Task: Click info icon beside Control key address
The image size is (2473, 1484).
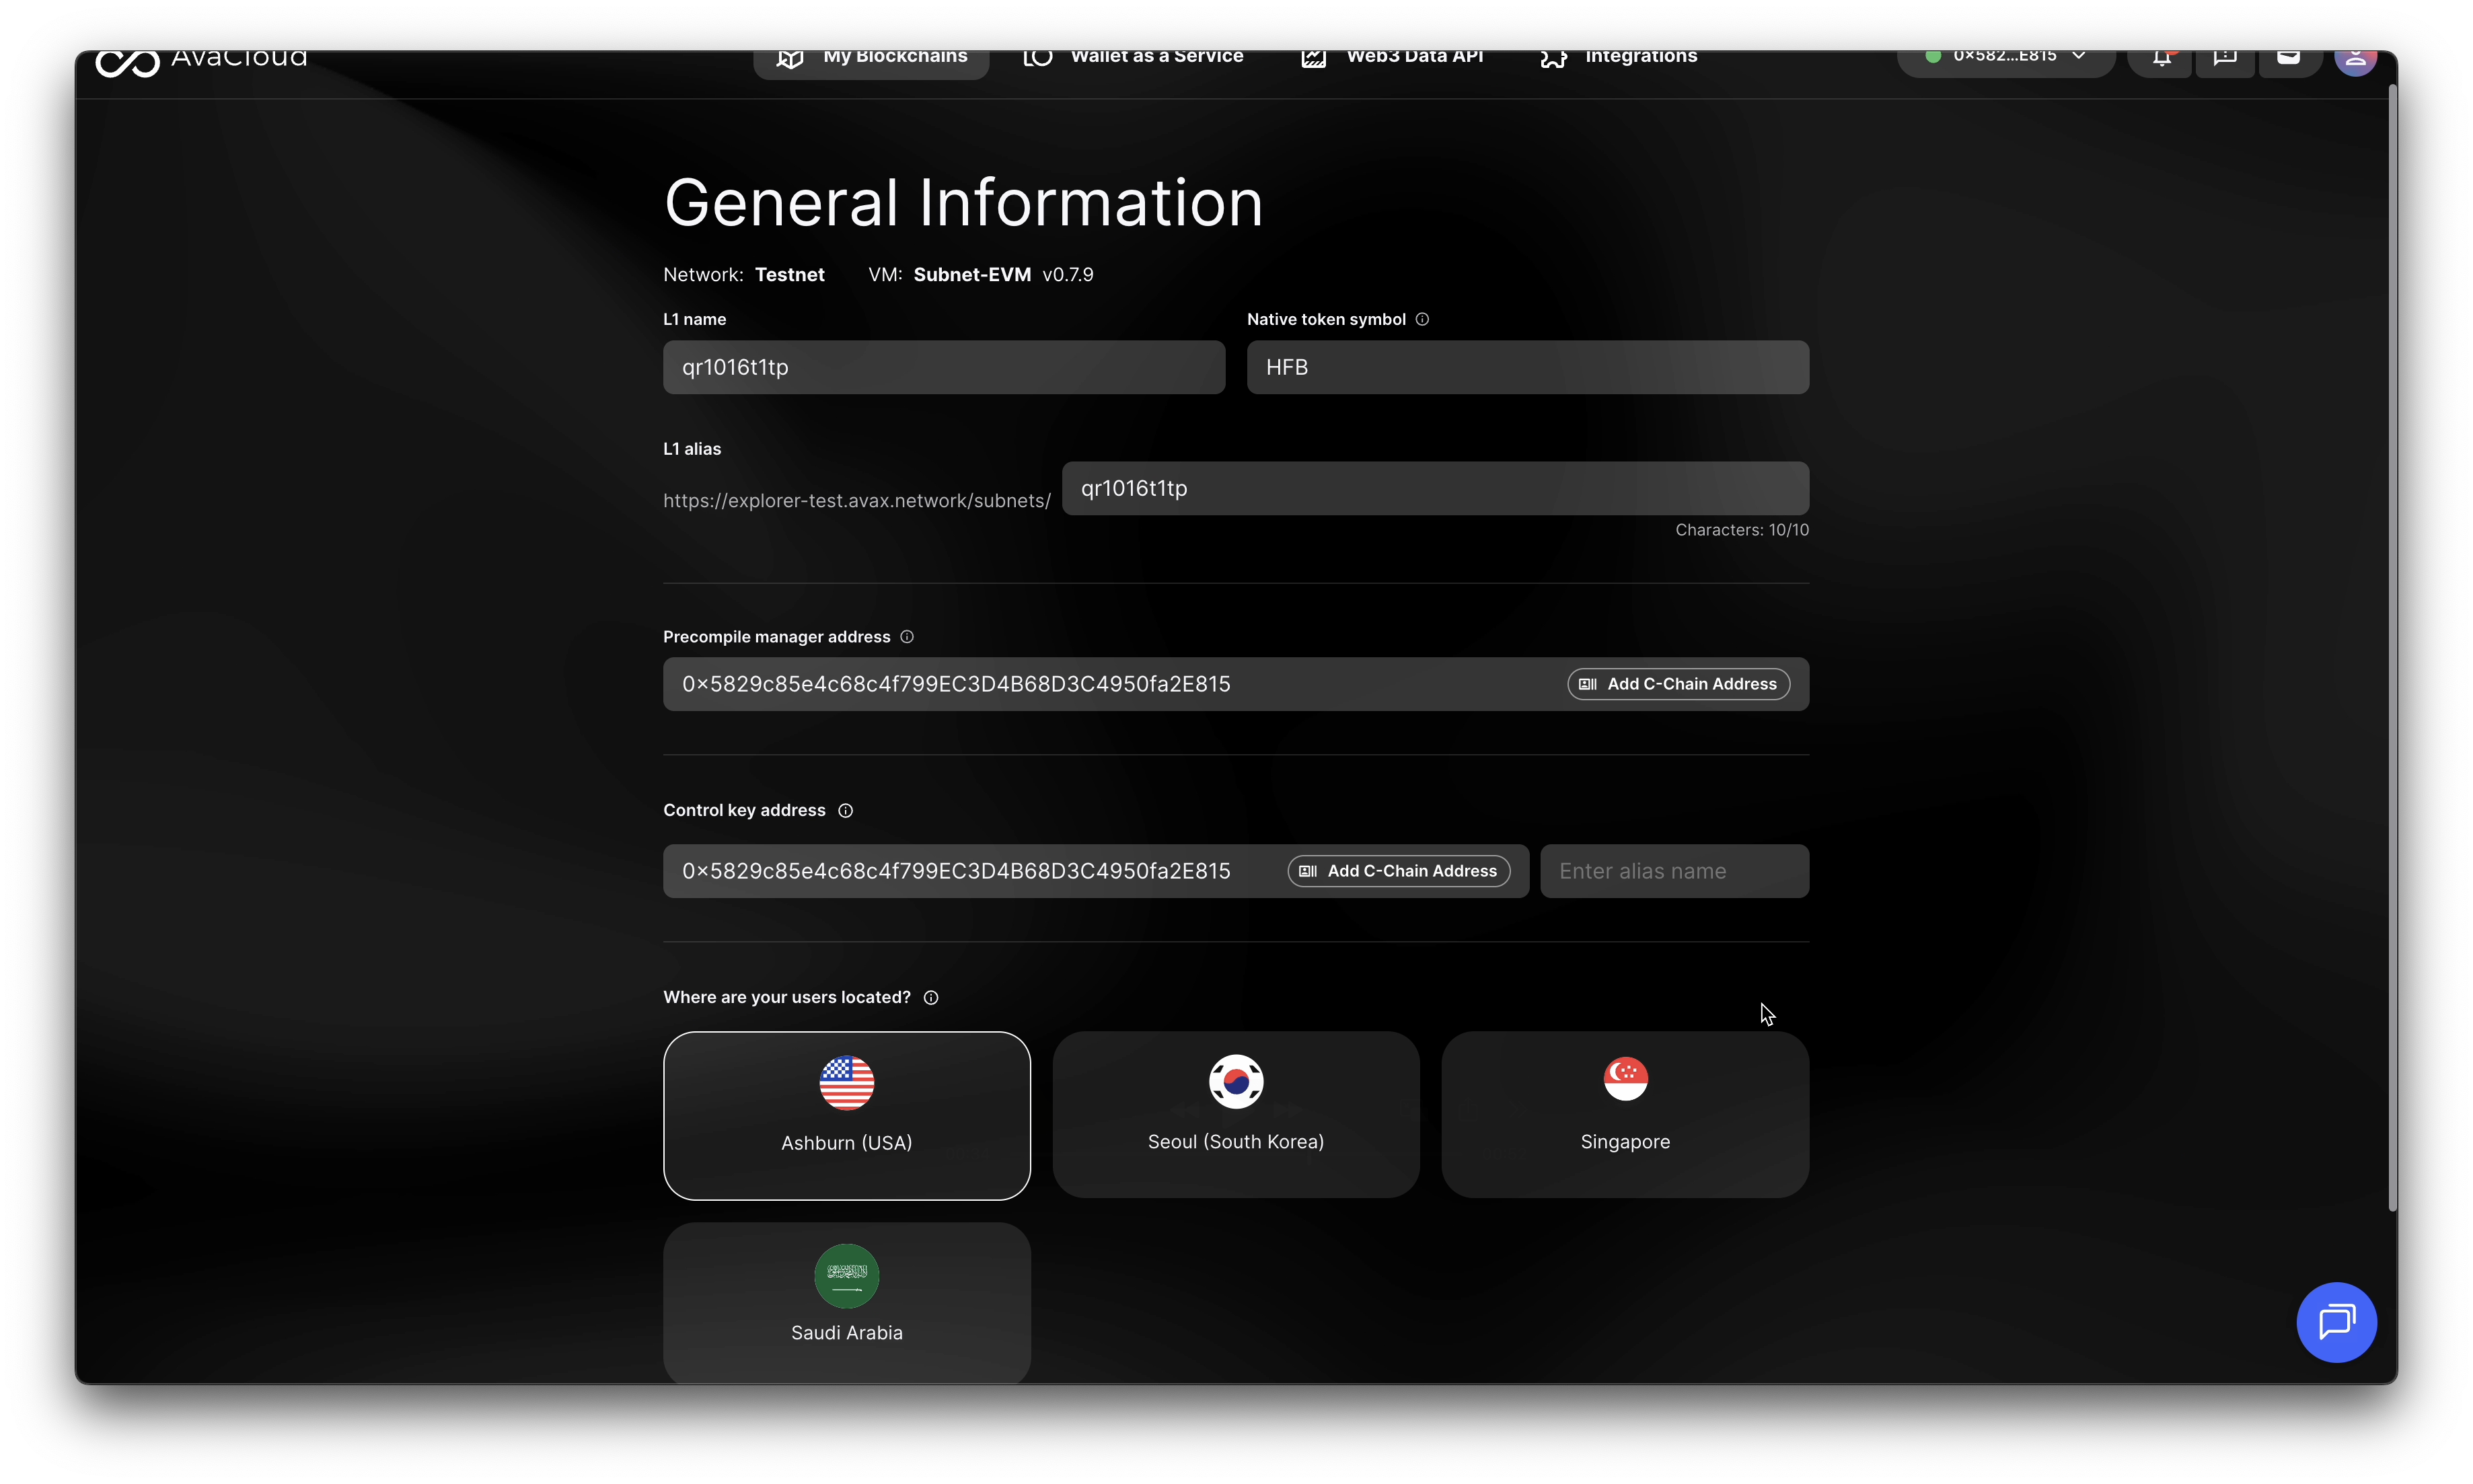Action: 845,810
